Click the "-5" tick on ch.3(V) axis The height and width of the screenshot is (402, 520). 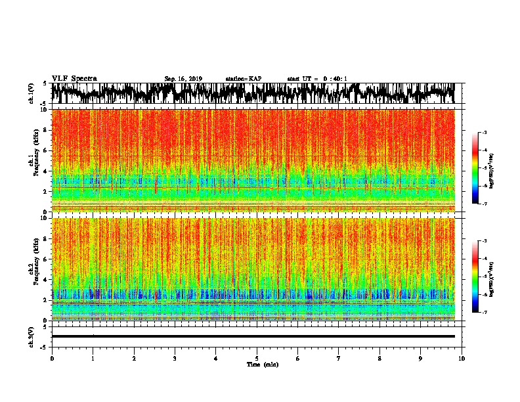pyautogui.click(x=44, y=347)
